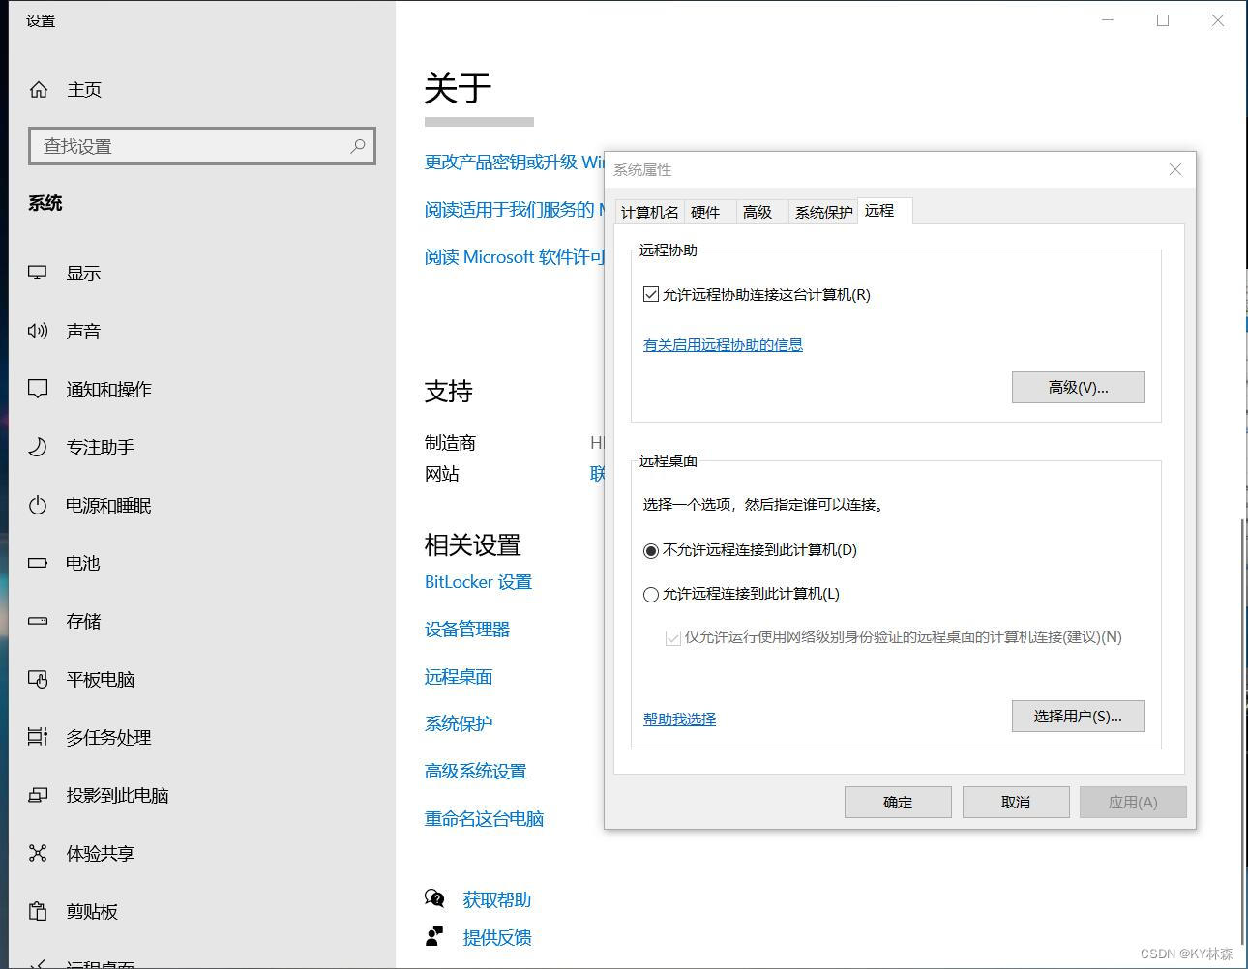Minimize the 设置 window

(1108, 20)
